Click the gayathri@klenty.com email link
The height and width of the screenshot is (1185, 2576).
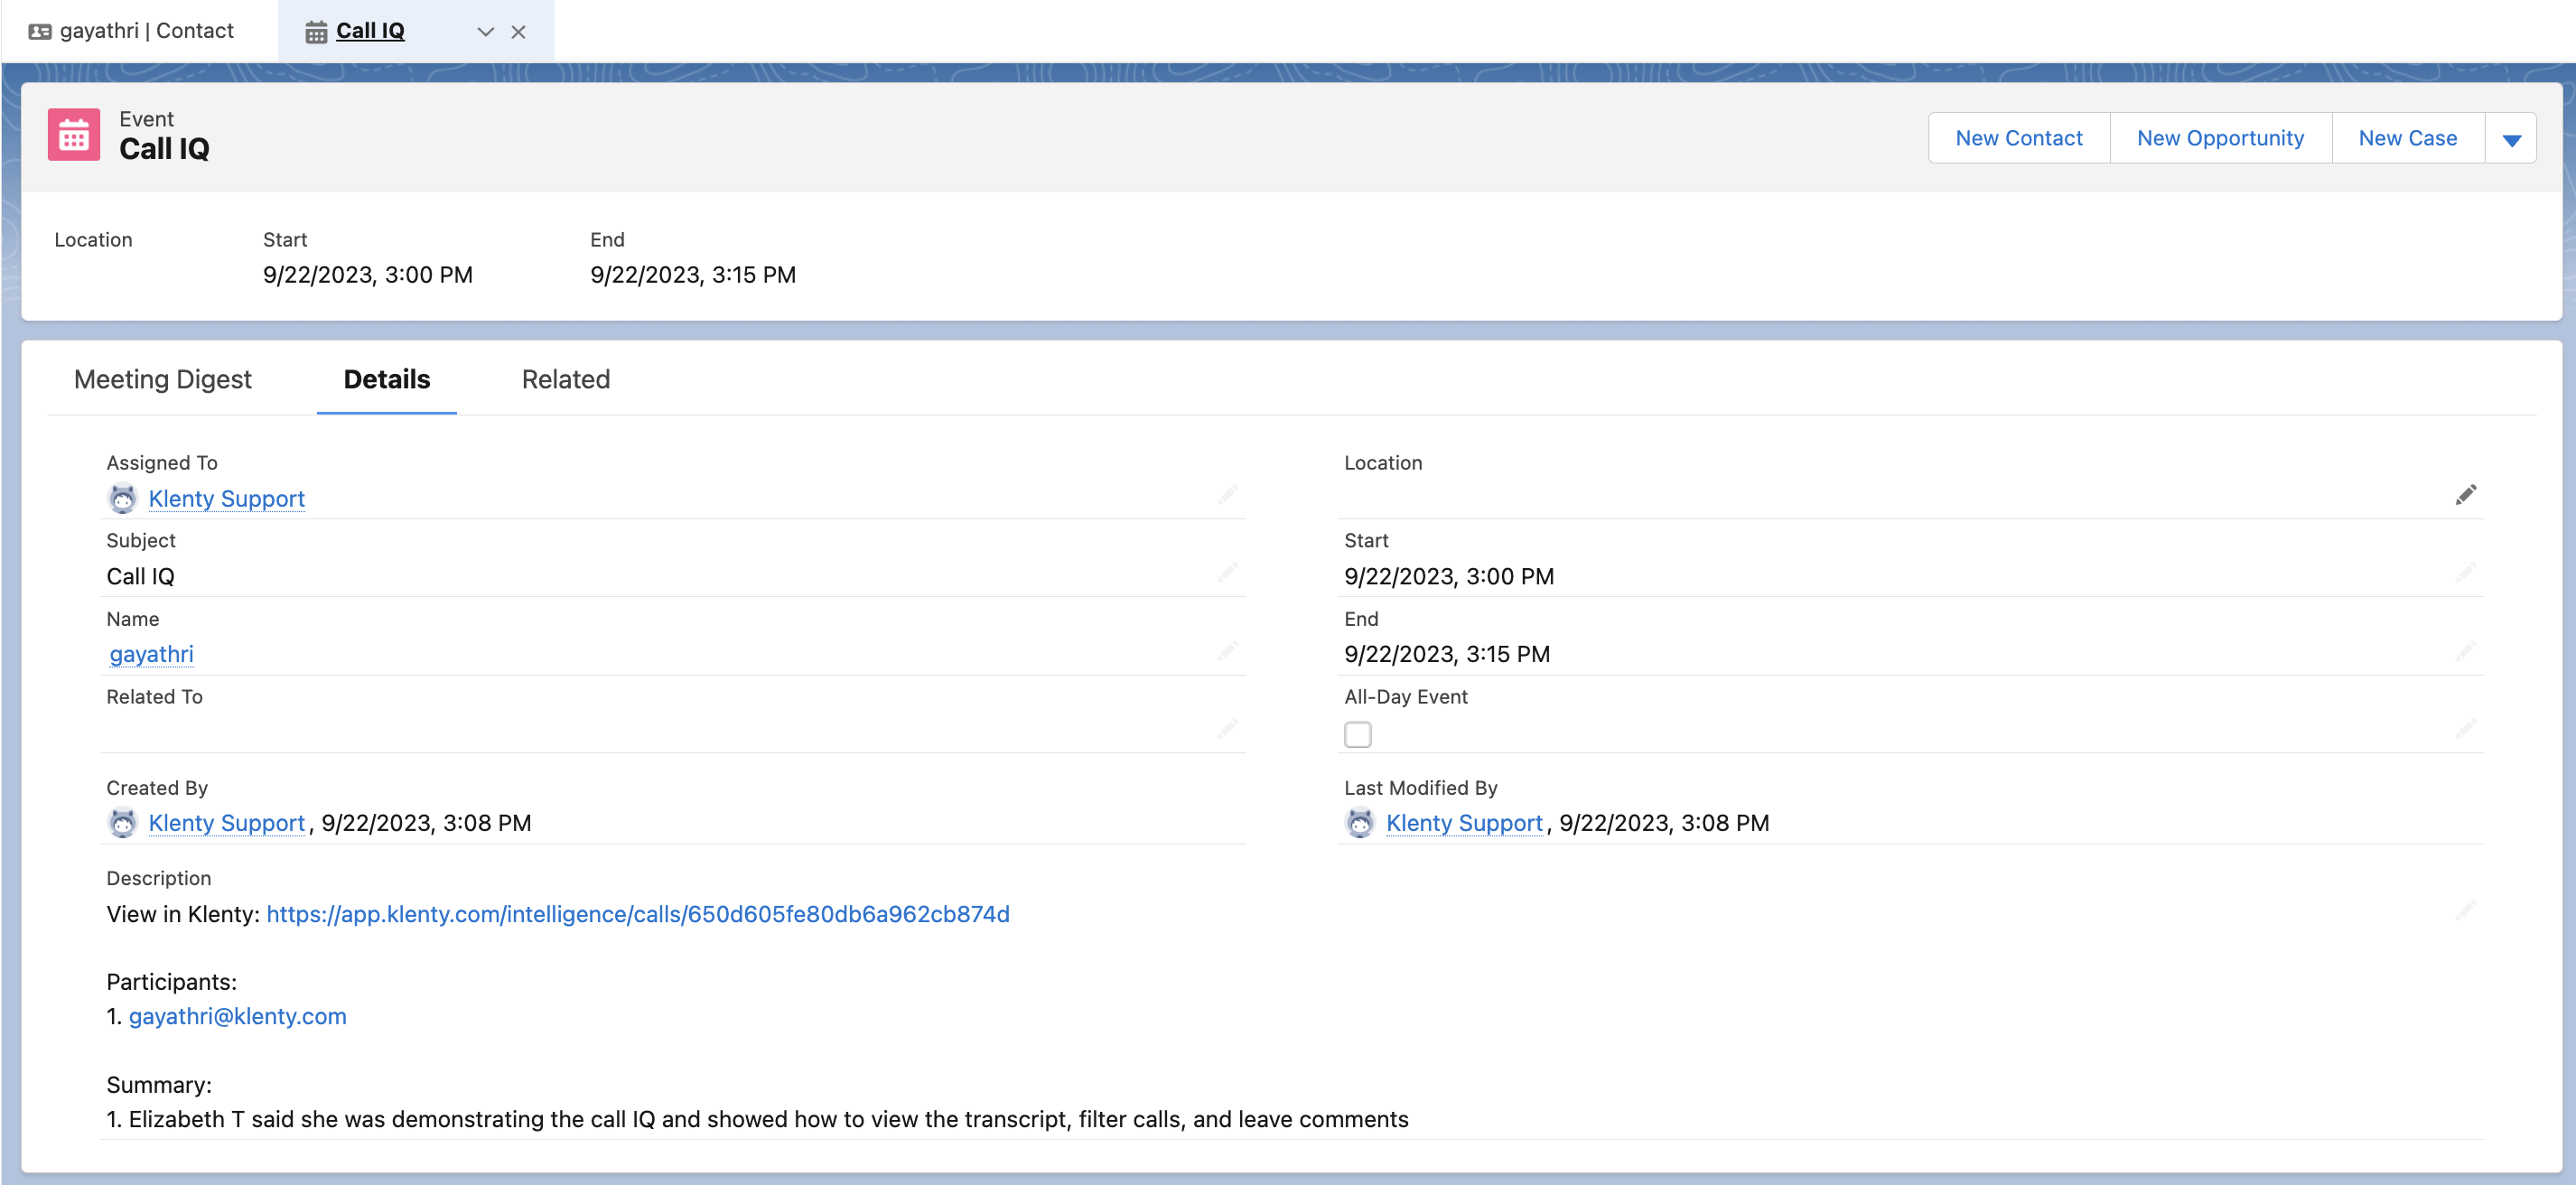point(237,1015)
